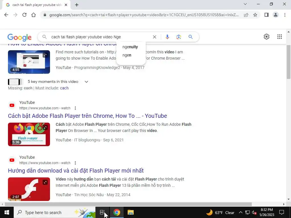
Task: Open a new browser tab
Action: [77, 5]
